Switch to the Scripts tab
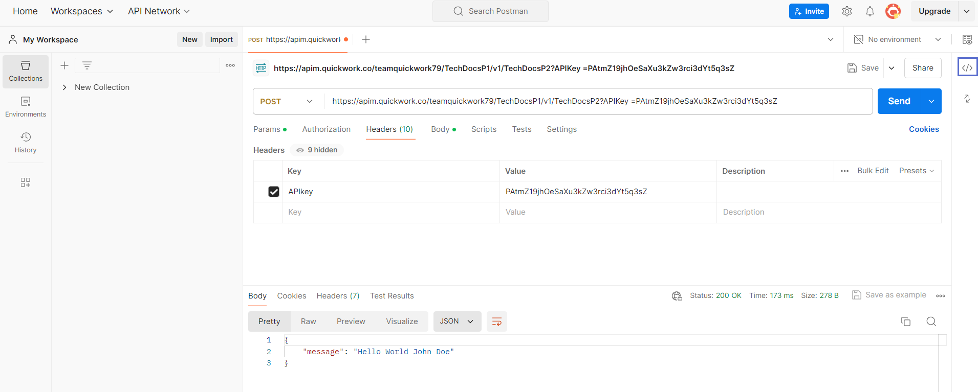The width and height of the screenshot is (978, 392). coord(484,129)
